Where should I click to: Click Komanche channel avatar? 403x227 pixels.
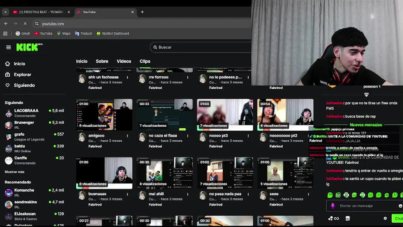pyautogui.click(x=9, y=192)
